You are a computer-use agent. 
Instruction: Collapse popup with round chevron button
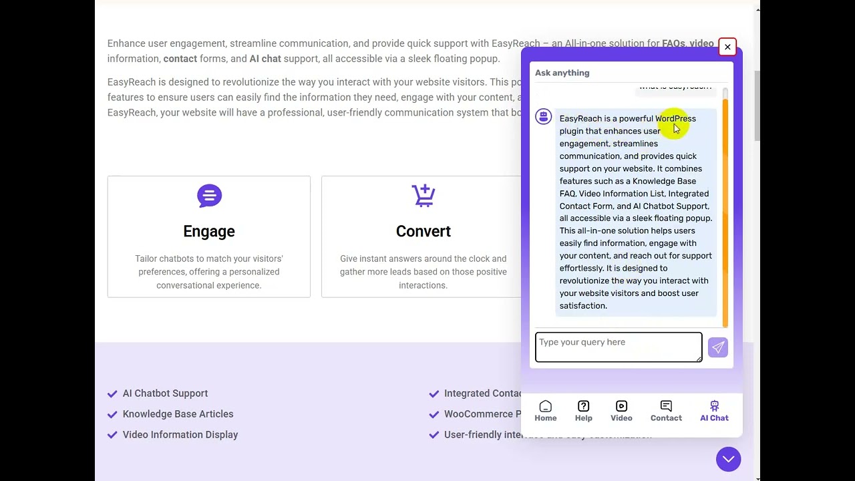[728, 459]
